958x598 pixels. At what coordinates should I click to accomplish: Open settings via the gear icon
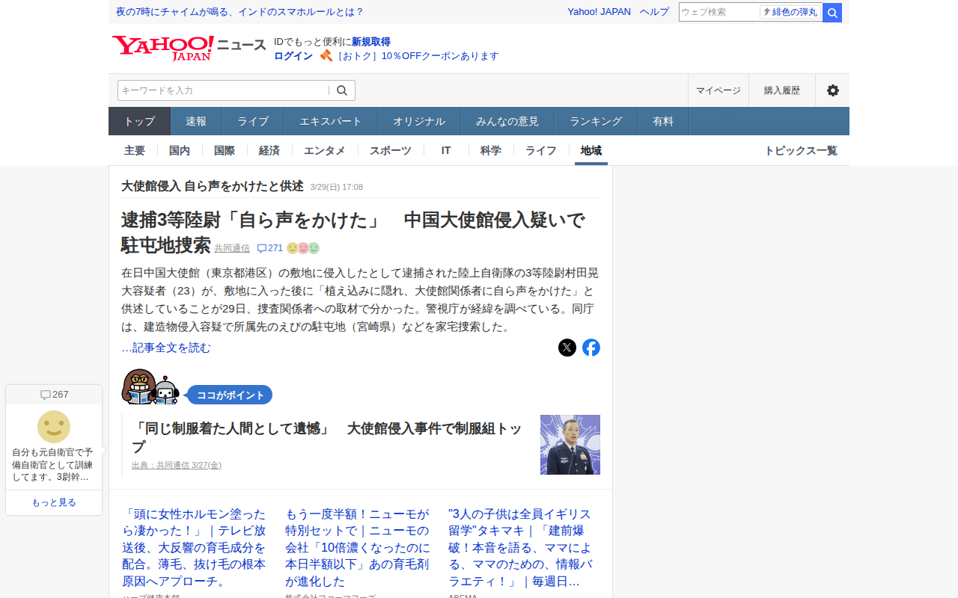[832, 90]
